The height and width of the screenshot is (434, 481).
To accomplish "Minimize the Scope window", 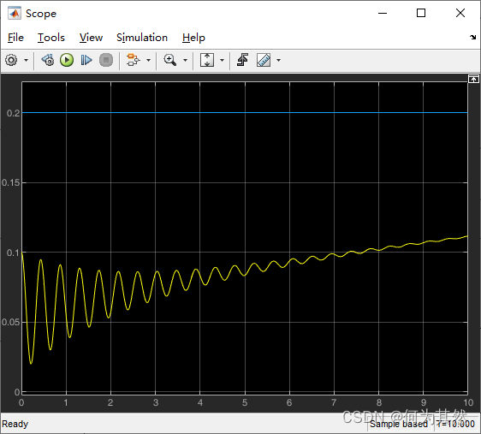I will [383, 13].
